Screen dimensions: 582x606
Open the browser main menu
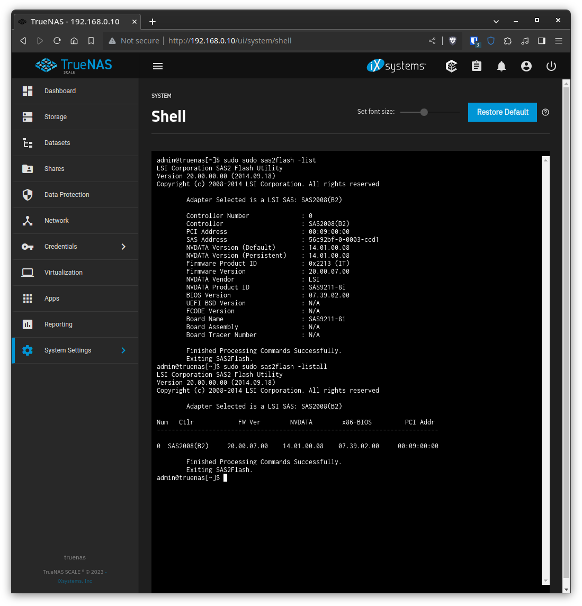(558, 41)
